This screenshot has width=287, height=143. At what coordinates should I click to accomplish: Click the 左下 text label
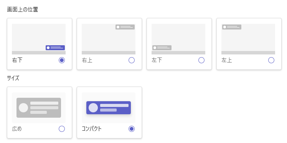point(157,60)
